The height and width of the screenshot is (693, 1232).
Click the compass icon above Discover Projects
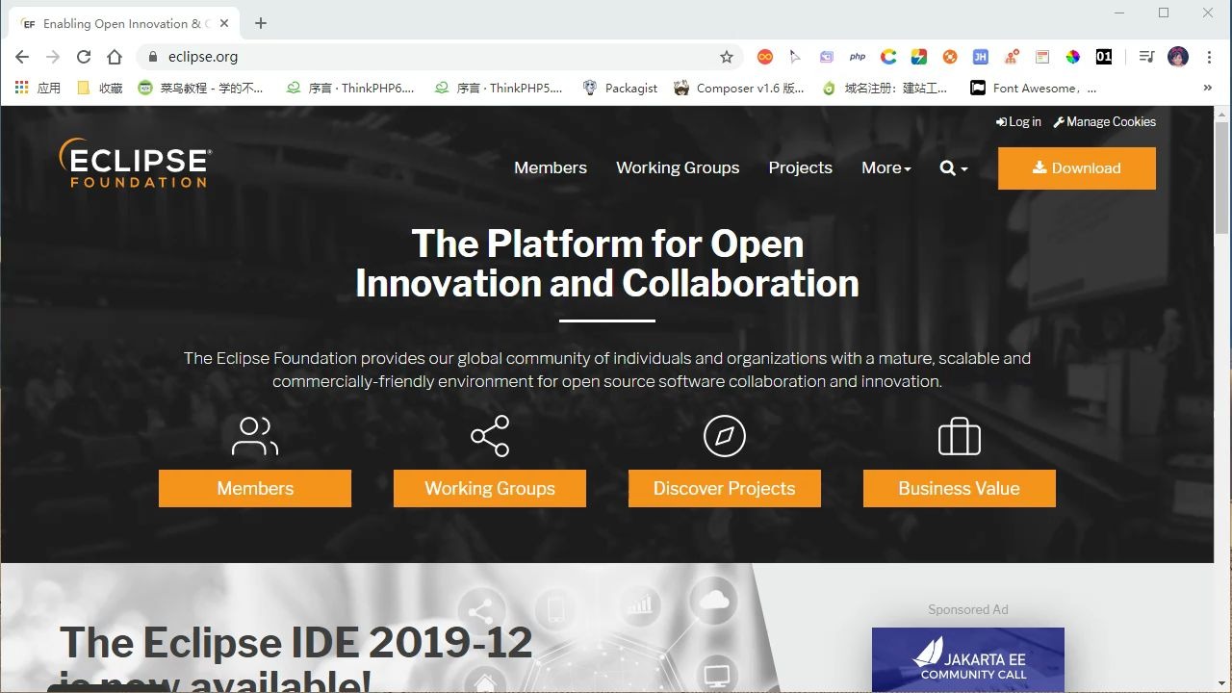tap(725, 436)
